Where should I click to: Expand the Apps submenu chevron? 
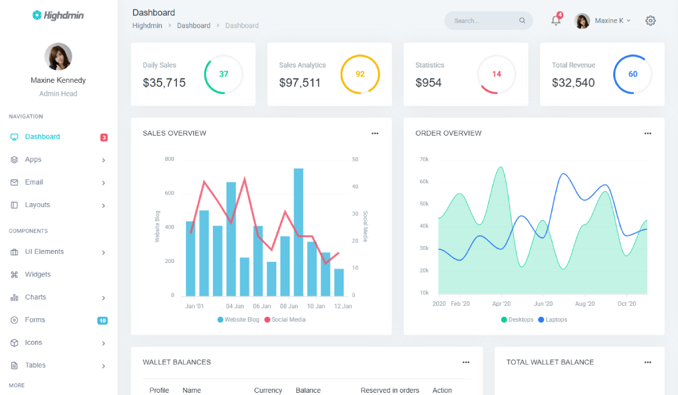pos(103,160)
